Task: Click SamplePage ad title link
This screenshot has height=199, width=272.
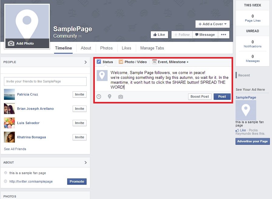Action: coord(246,97)
